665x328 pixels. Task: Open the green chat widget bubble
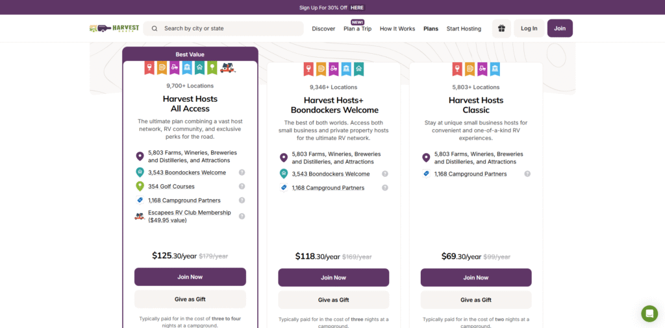click(649, 314)
